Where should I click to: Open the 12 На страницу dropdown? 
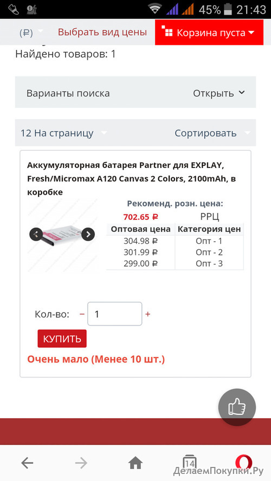click(63, 133)
